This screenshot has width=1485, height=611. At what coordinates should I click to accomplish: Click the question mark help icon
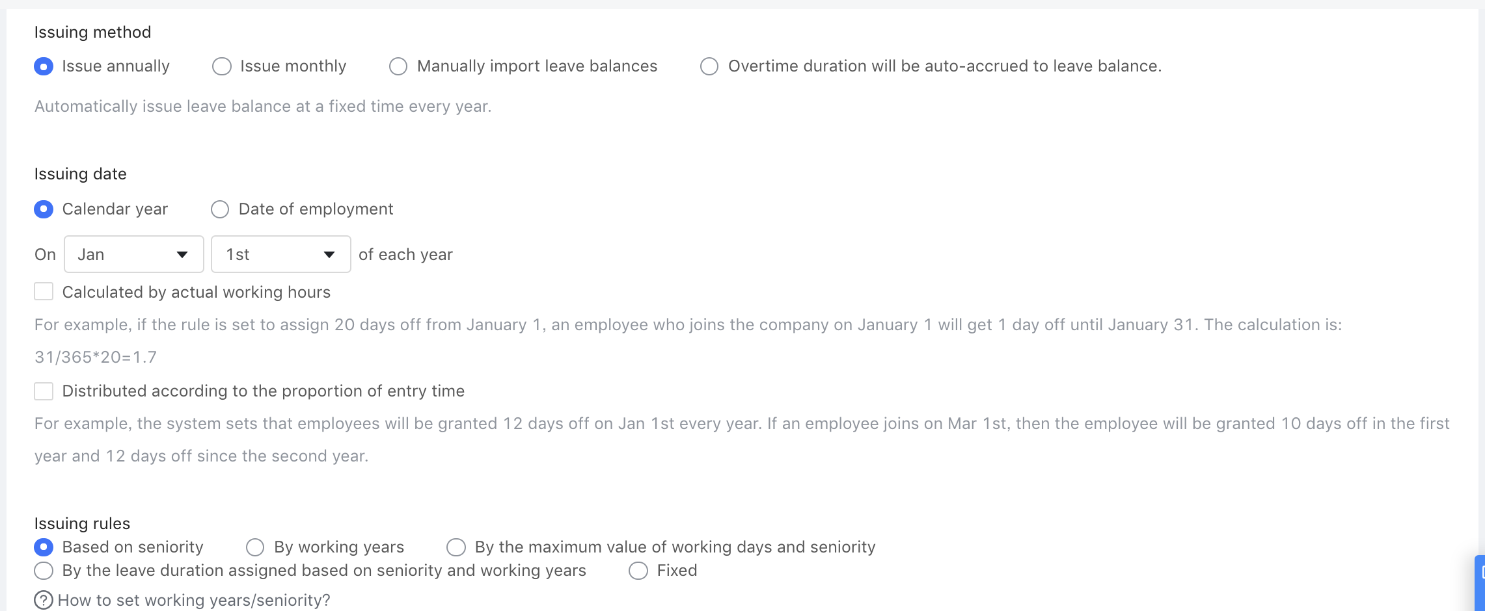click(x=44, y=600)
